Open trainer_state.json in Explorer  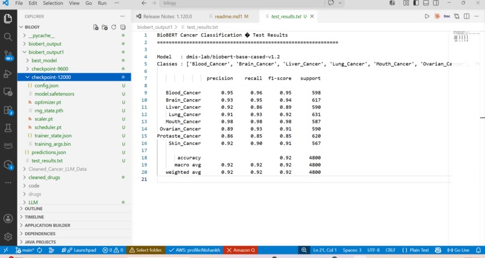(53, 136)
